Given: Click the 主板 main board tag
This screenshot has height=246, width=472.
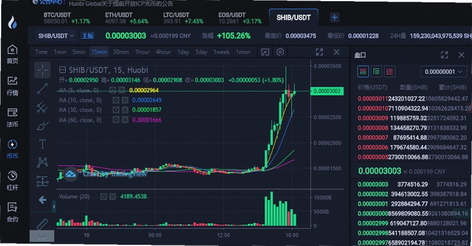Looking at the screenshot, I should pyautogui.click(x=87, y=36).
